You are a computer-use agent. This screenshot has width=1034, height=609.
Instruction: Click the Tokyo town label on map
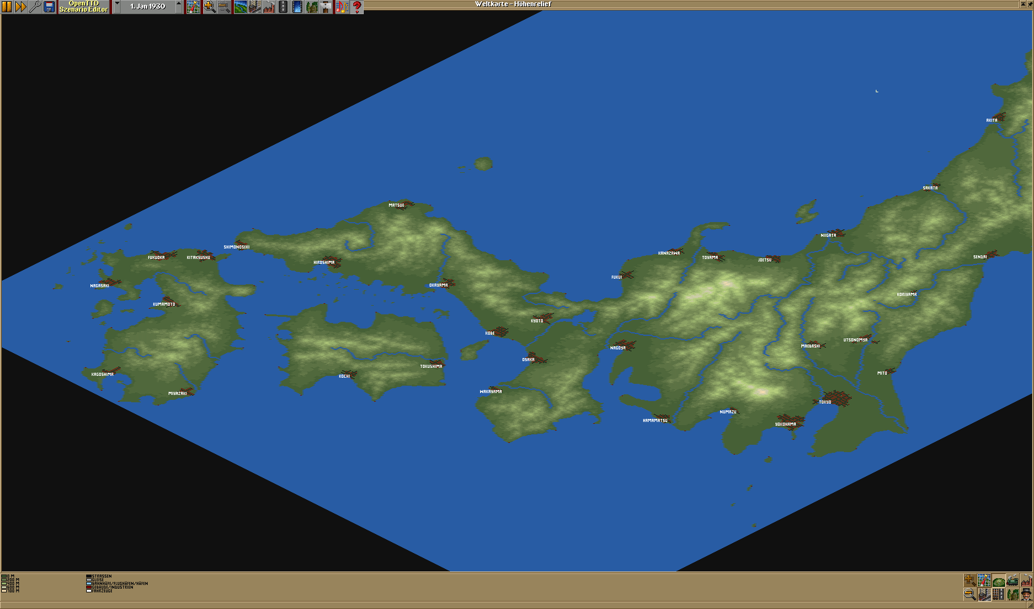tap(825, 402)
